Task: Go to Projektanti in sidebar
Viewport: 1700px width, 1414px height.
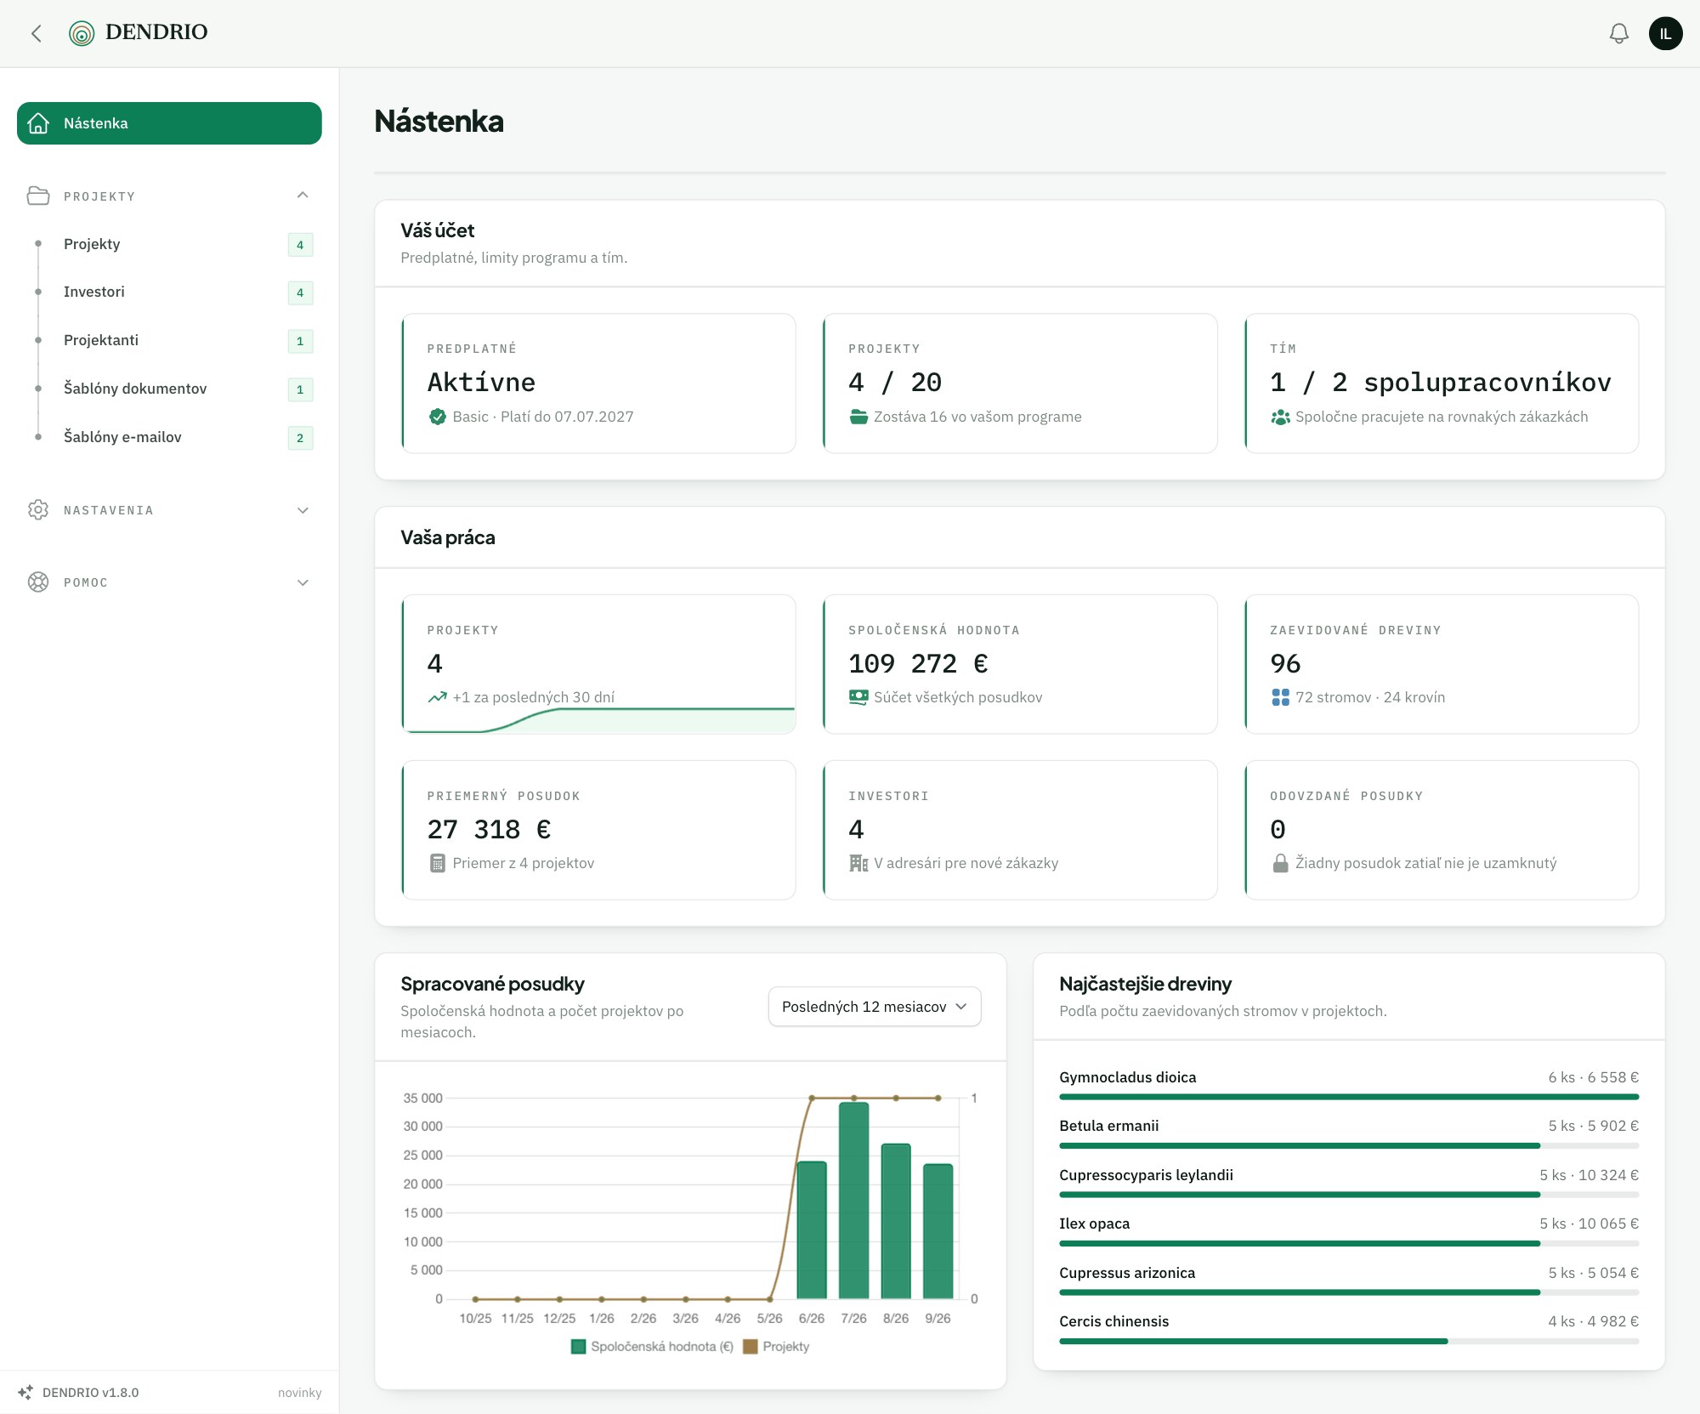Action: [170, 340]
